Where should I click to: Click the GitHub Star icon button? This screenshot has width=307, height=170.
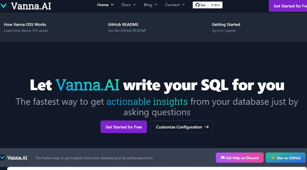(x=200, y=5)
